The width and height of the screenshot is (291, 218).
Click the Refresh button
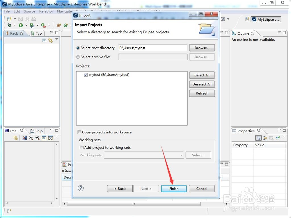click(202, 93)
